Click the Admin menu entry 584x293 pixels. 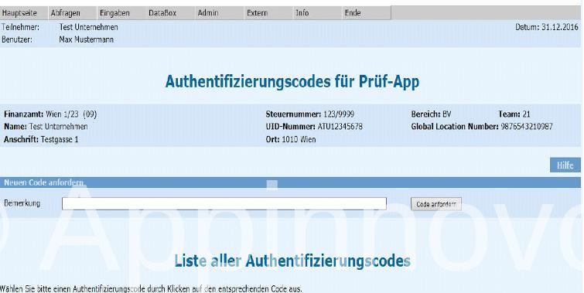(x=208, y=12)
